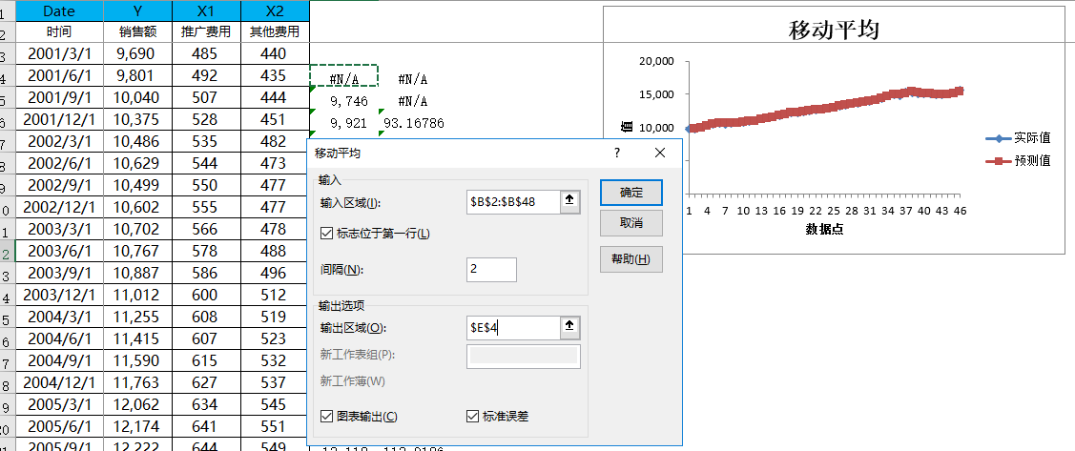
Task: Cancel with the 取消 button
Action: click(x=631, y=223)
